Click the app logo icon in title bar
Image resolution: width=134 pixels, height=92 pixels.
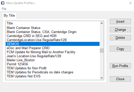(x=3, y=3)
